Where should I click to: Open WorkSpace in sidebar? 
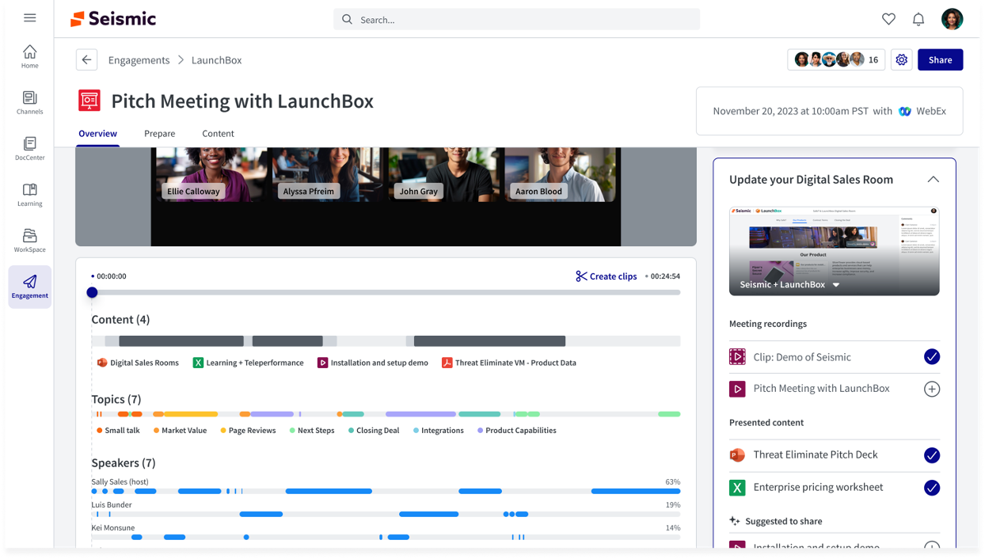coord(29,240)
